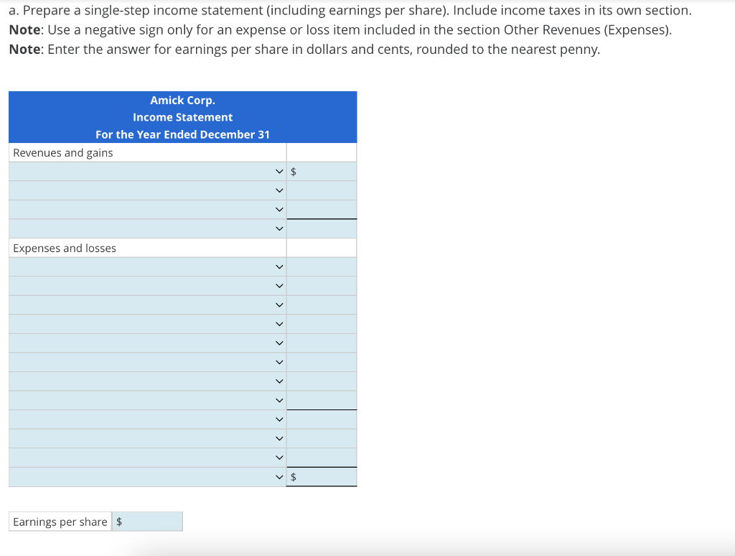735x556 pixels.
Task: Click second revenue amount field
Action: [x=322, y=190]
